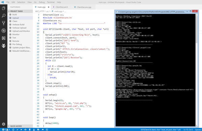Click the VS Code logo icon
Viewport: 202px width, 131px height.
click(x=2, y=2)
